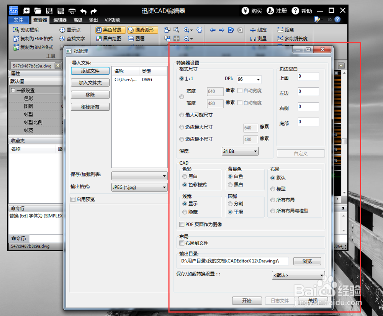Viewport: 383px width, 316px height.
Task: Select the 模型 layout radio button
Action: pyautogui.click(x=273, y=189)
